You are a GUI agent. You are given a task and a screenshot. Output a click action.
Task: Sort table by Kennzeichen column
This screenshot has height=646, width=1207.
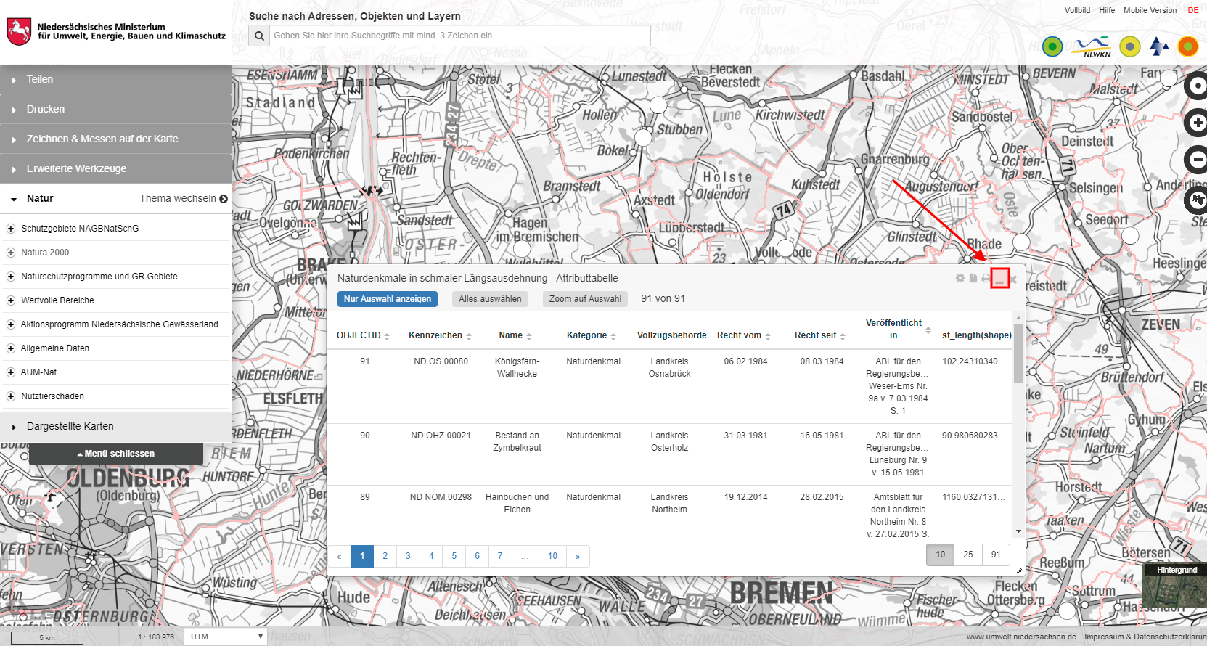pos(469,336)
